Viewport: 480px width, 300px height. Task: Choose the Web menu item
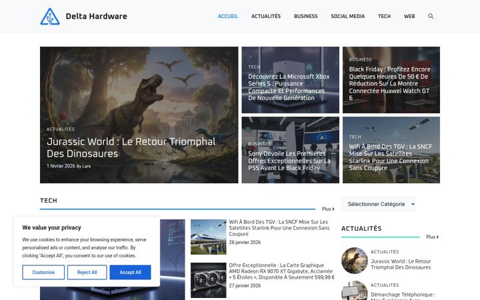coord(409,16)
